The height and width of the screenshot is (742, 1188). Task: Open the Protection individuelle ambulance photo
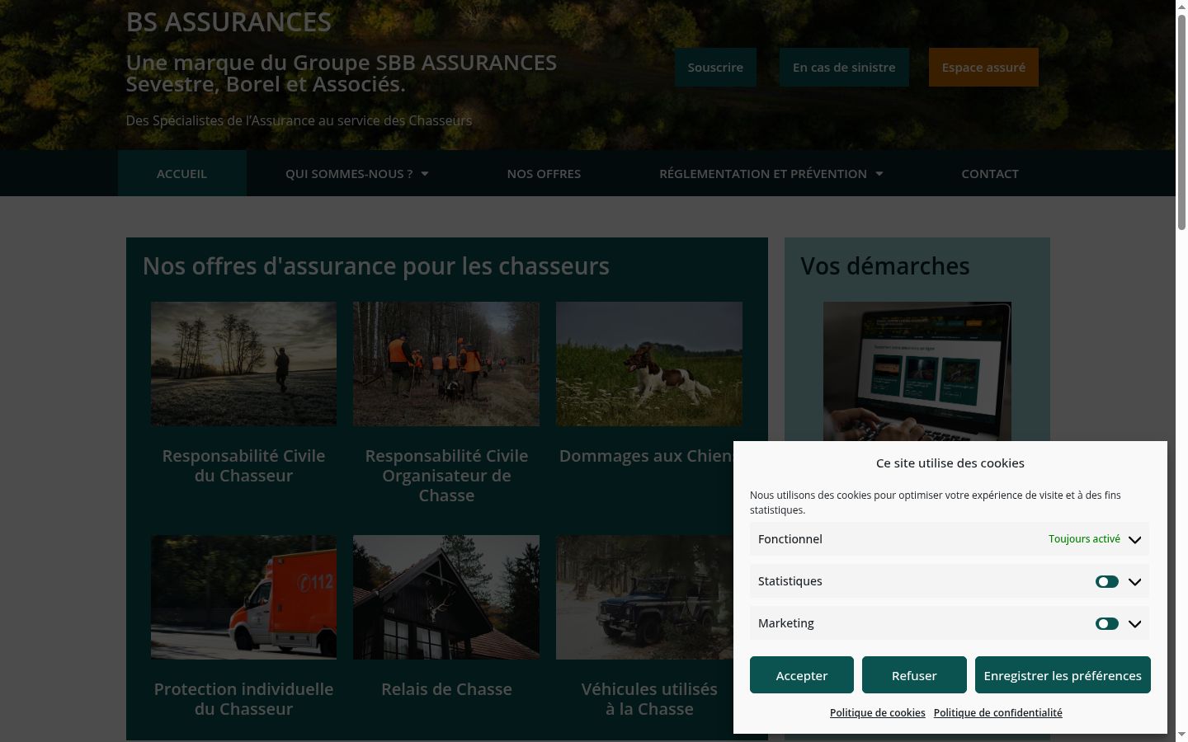click(243, 597)
